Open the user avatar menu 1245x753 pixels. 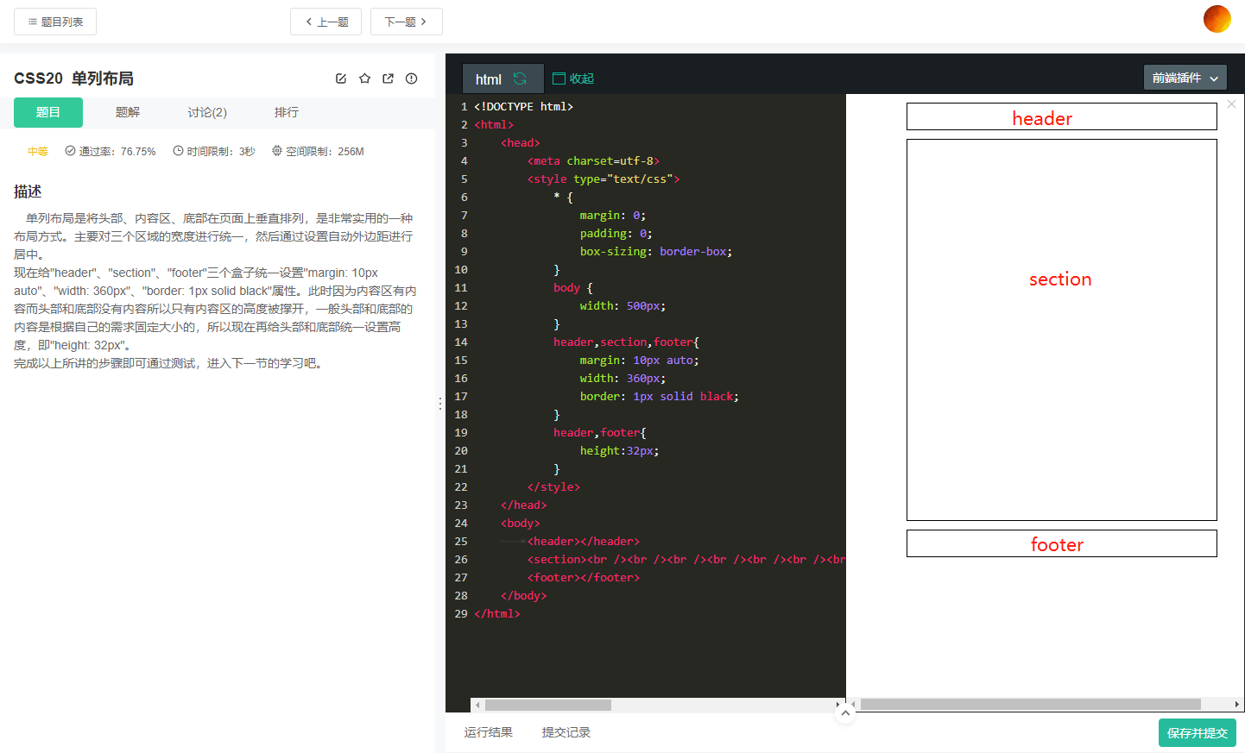(x=1217, y=19)
